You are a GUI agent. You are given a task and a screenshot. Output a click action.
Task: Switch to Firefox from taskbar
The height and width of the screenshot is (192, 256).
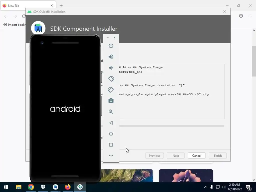pos(67,187)
